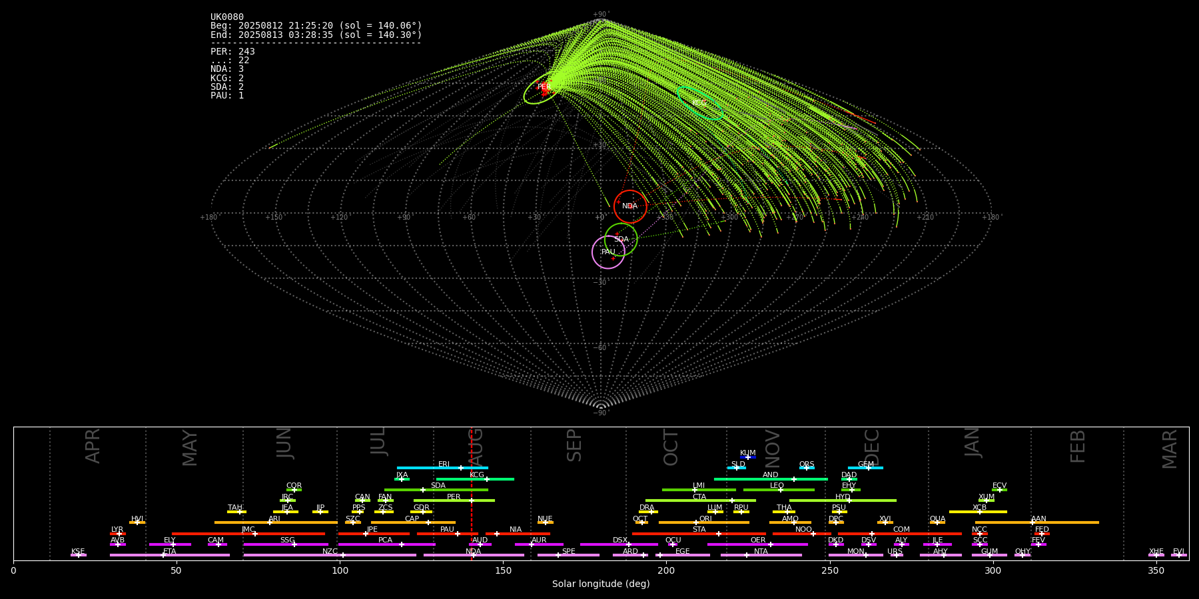Screen dimensions: 1199x599
Task: Select the KCG radiant circle on sky map
Action: pos(700,103)
